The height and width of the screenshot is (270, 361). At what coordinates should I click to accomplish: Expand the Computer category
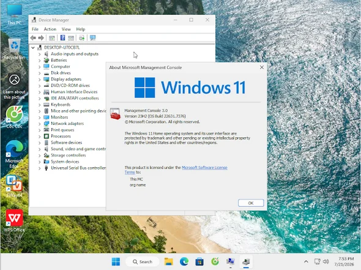coord(39,67)
